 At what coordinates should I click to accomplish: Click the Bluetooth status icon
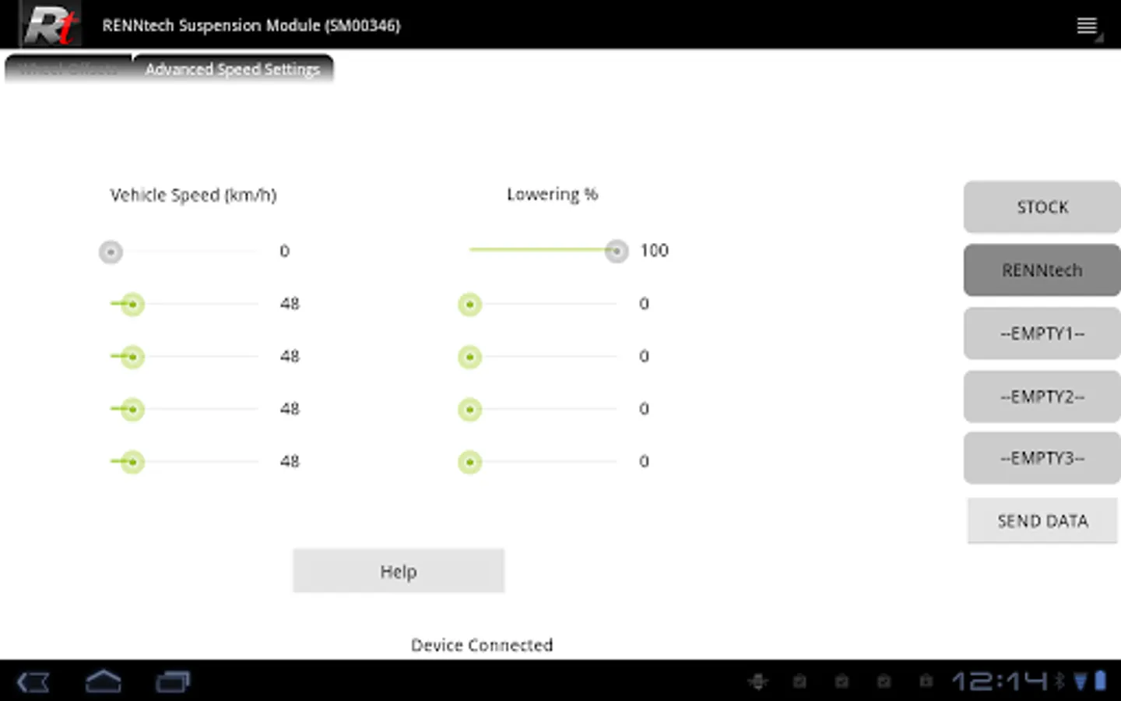tap(1060, 682)
